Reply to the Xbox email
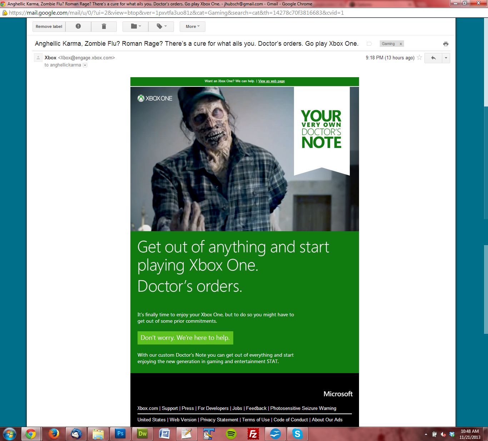 (433, 58)
